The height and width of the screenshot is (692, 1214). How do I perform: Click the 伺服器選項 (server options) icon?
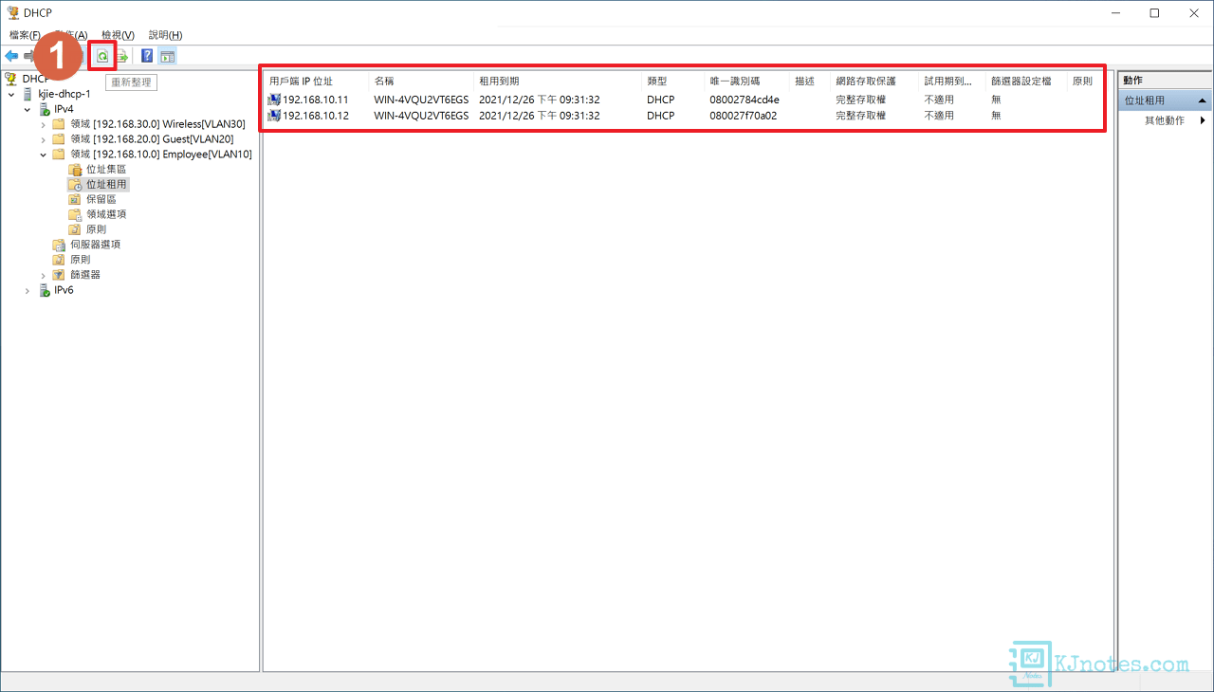(60, 245)
